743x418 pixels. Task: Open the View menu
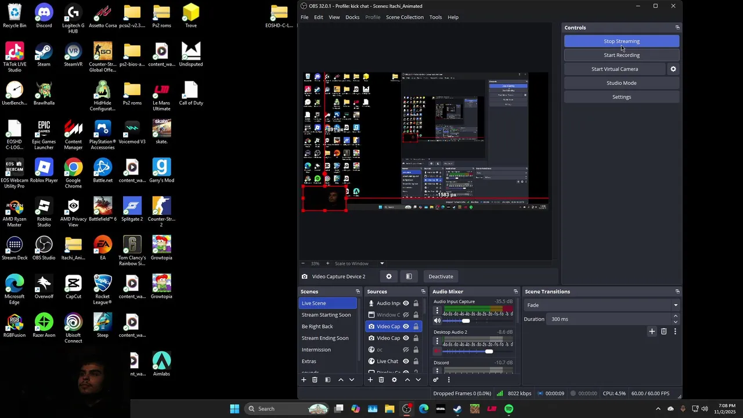334,17
